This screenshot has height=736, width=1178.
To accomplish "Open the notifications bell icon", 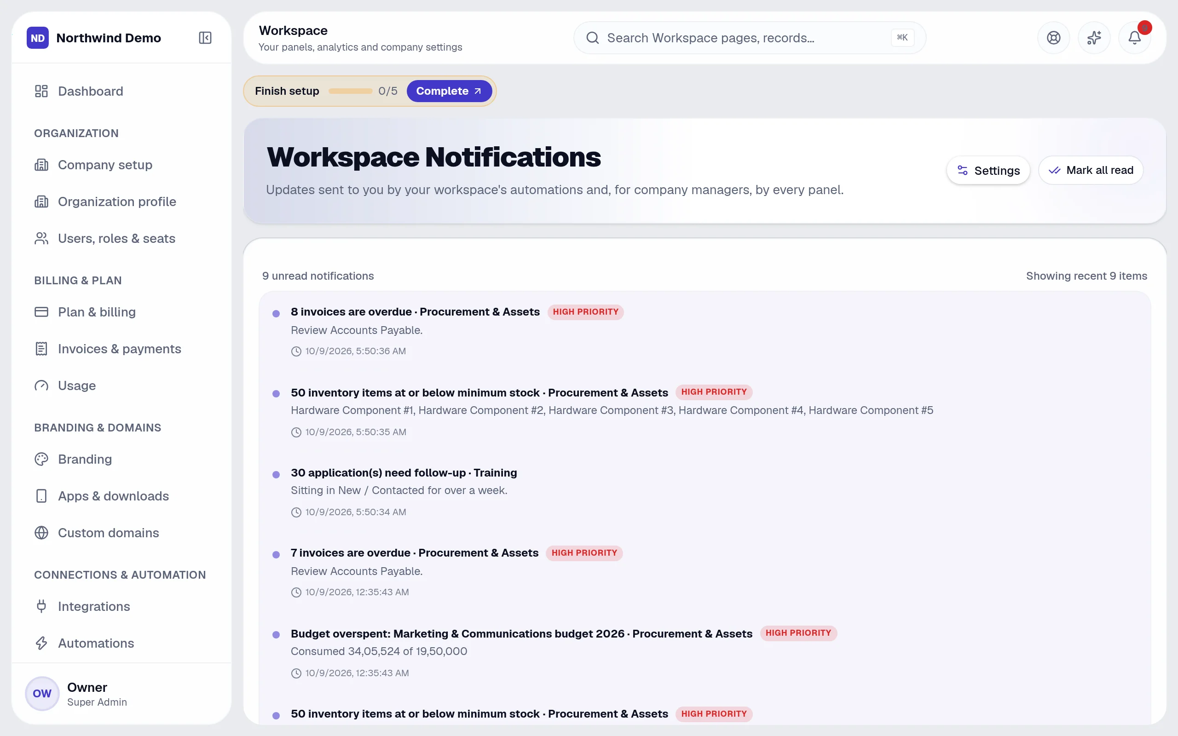I will [1134, 37].
